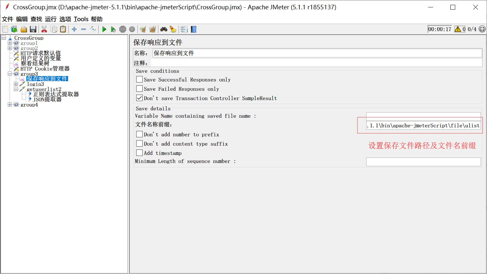Viewport: 487px width, 274px height.
Task: Collapse the group3 tree node
Action: pos(10,74)
